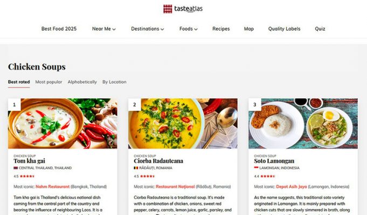Go to the Recipes menu item
Screen dimensions: 367x215
221,28
